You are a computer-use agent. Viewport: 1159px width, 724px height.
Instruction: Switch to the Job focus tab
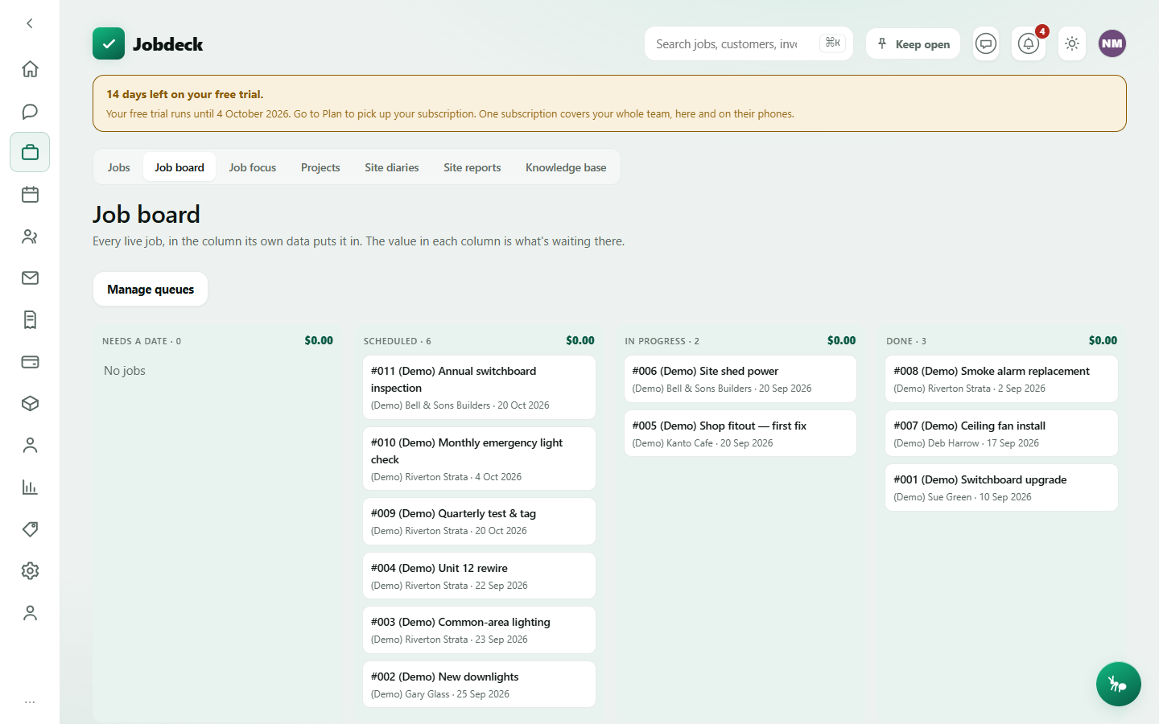tap(253, 167)
